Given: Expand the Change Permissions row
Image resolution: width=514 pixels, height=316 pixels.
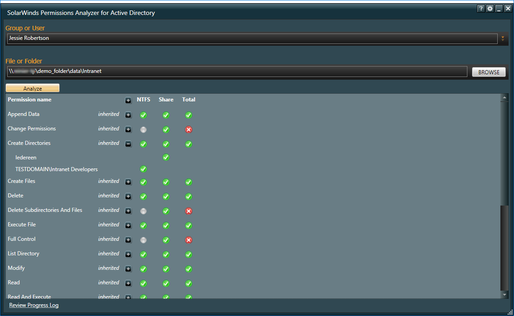Looking at the screenshot, I should (128, 129).
